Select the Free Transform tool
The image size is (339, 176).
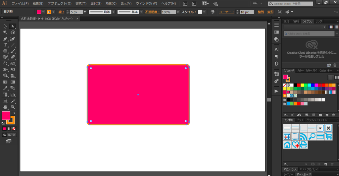pos(13,70)
